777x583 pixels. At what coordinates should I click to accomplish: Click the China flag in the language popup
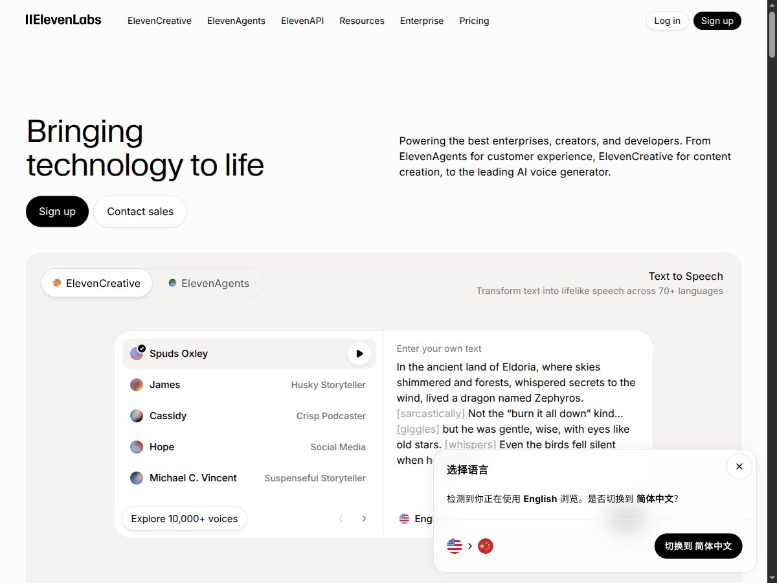point(486,546)
